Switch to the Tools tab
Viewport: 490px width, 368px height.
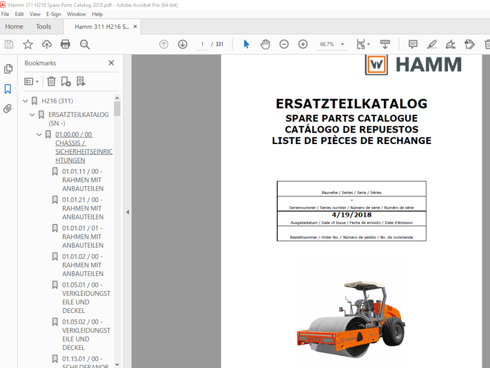(x=44, y=26)
